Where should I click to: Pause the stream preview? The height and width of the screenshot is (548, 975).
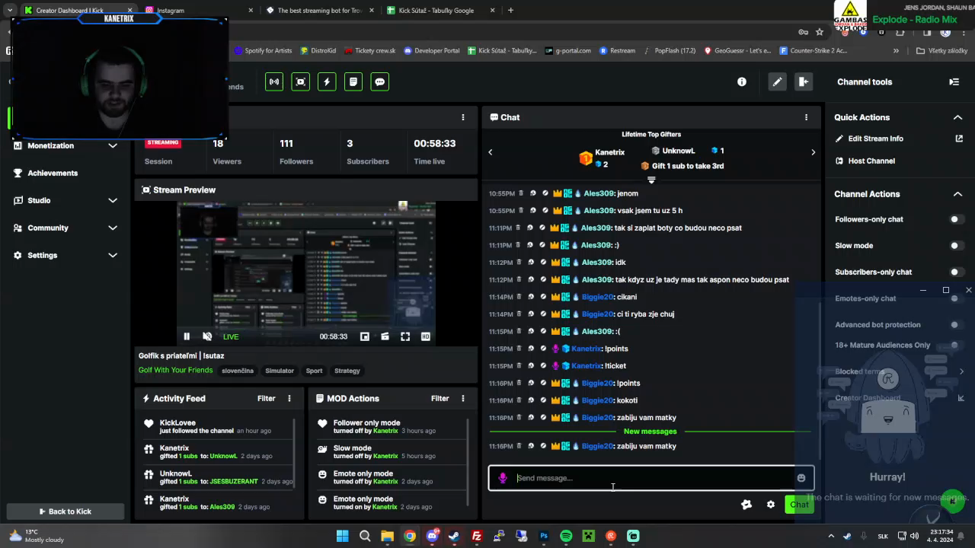tap(187, 336)
